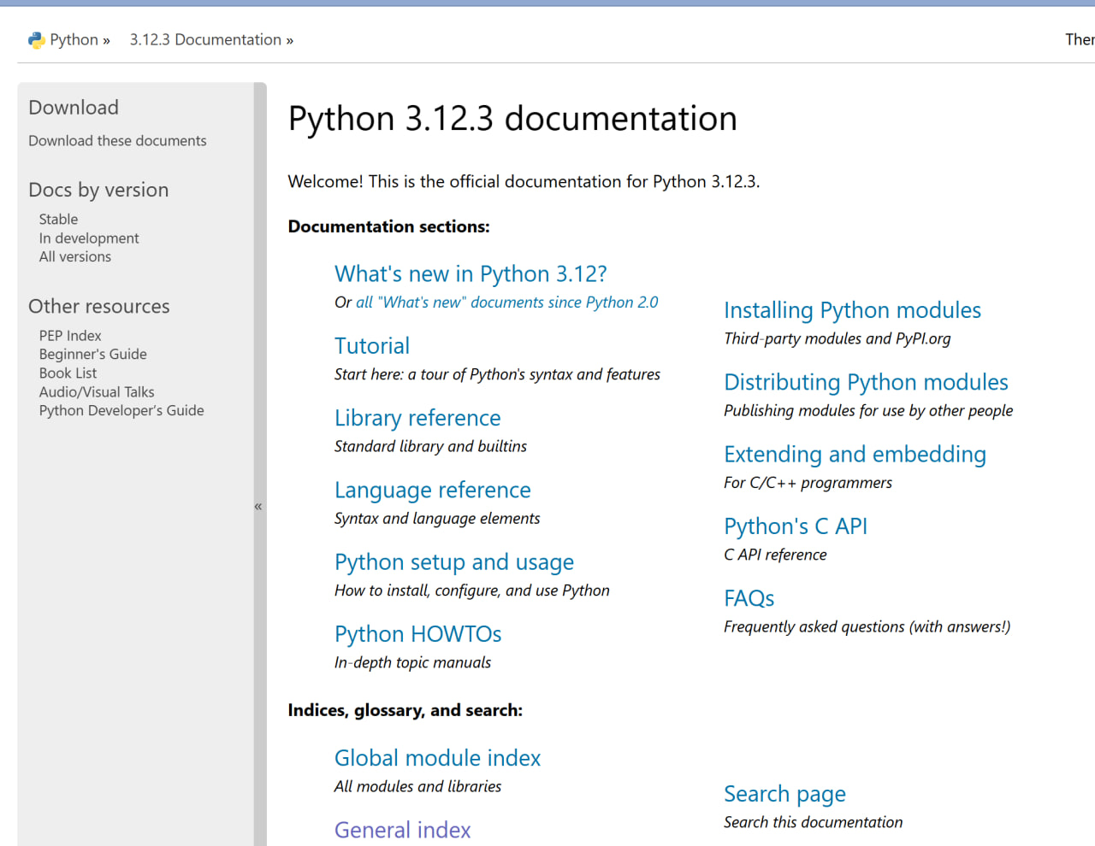
Task: Go to All versions link
Action: coord(75,257)
